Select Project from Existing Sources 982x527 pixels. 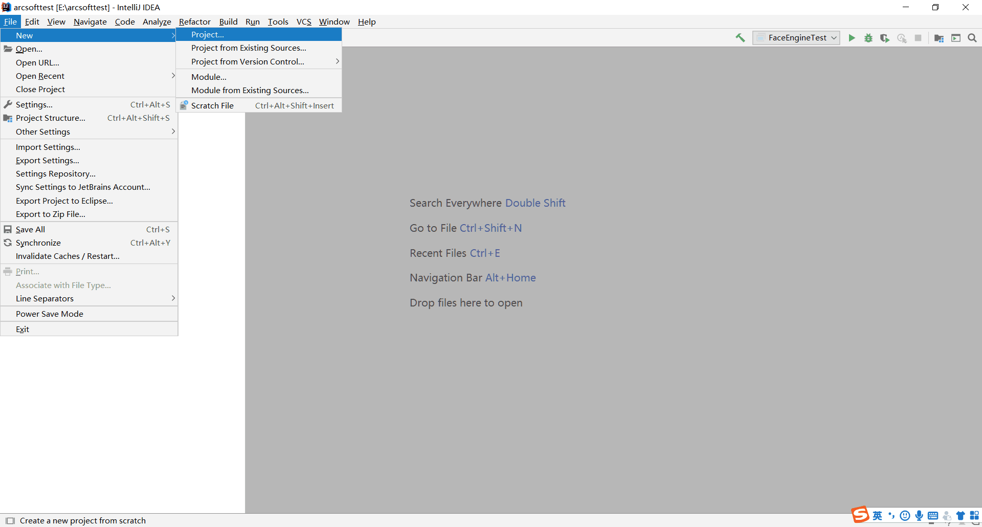(249, 48)
